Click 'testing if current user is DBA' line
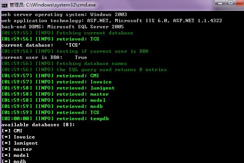Screen dimensions: 244x163 click(75, 51)
